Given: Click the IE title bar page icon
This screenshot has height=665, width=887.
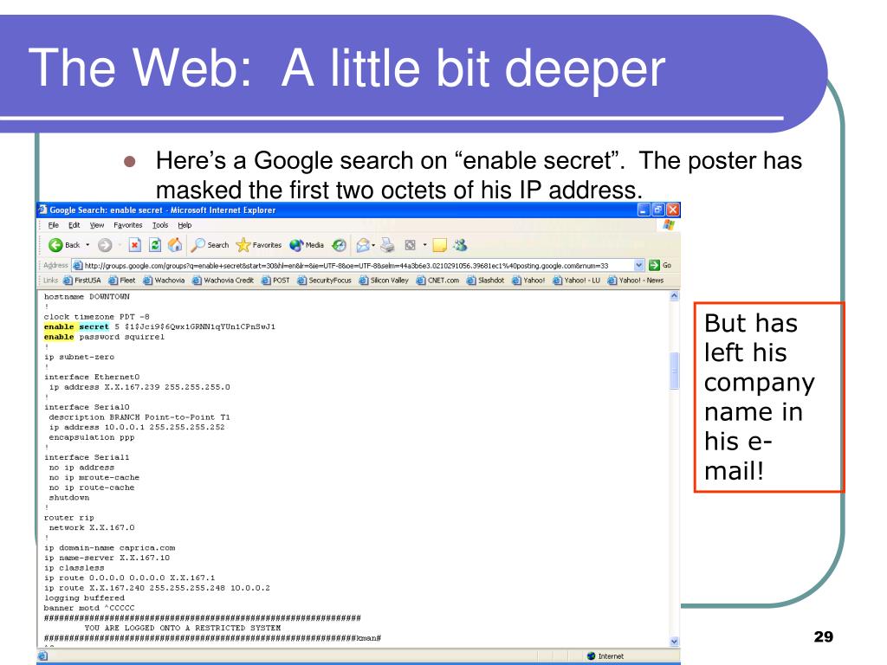Looking at the screenshot, I should tap(42, 210).
